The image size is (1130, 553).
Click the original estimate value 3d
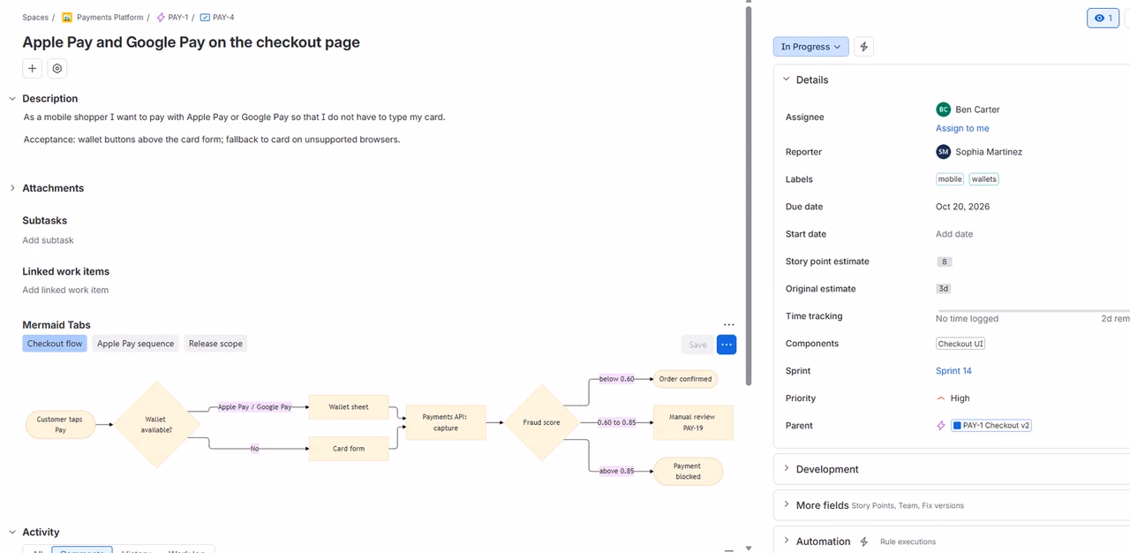coord(944,289)
